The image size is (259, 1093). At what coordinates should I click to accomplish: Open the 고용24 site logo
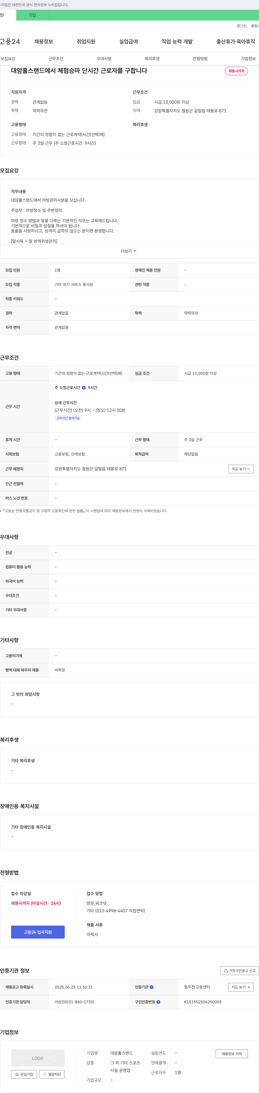coord(10,42)
